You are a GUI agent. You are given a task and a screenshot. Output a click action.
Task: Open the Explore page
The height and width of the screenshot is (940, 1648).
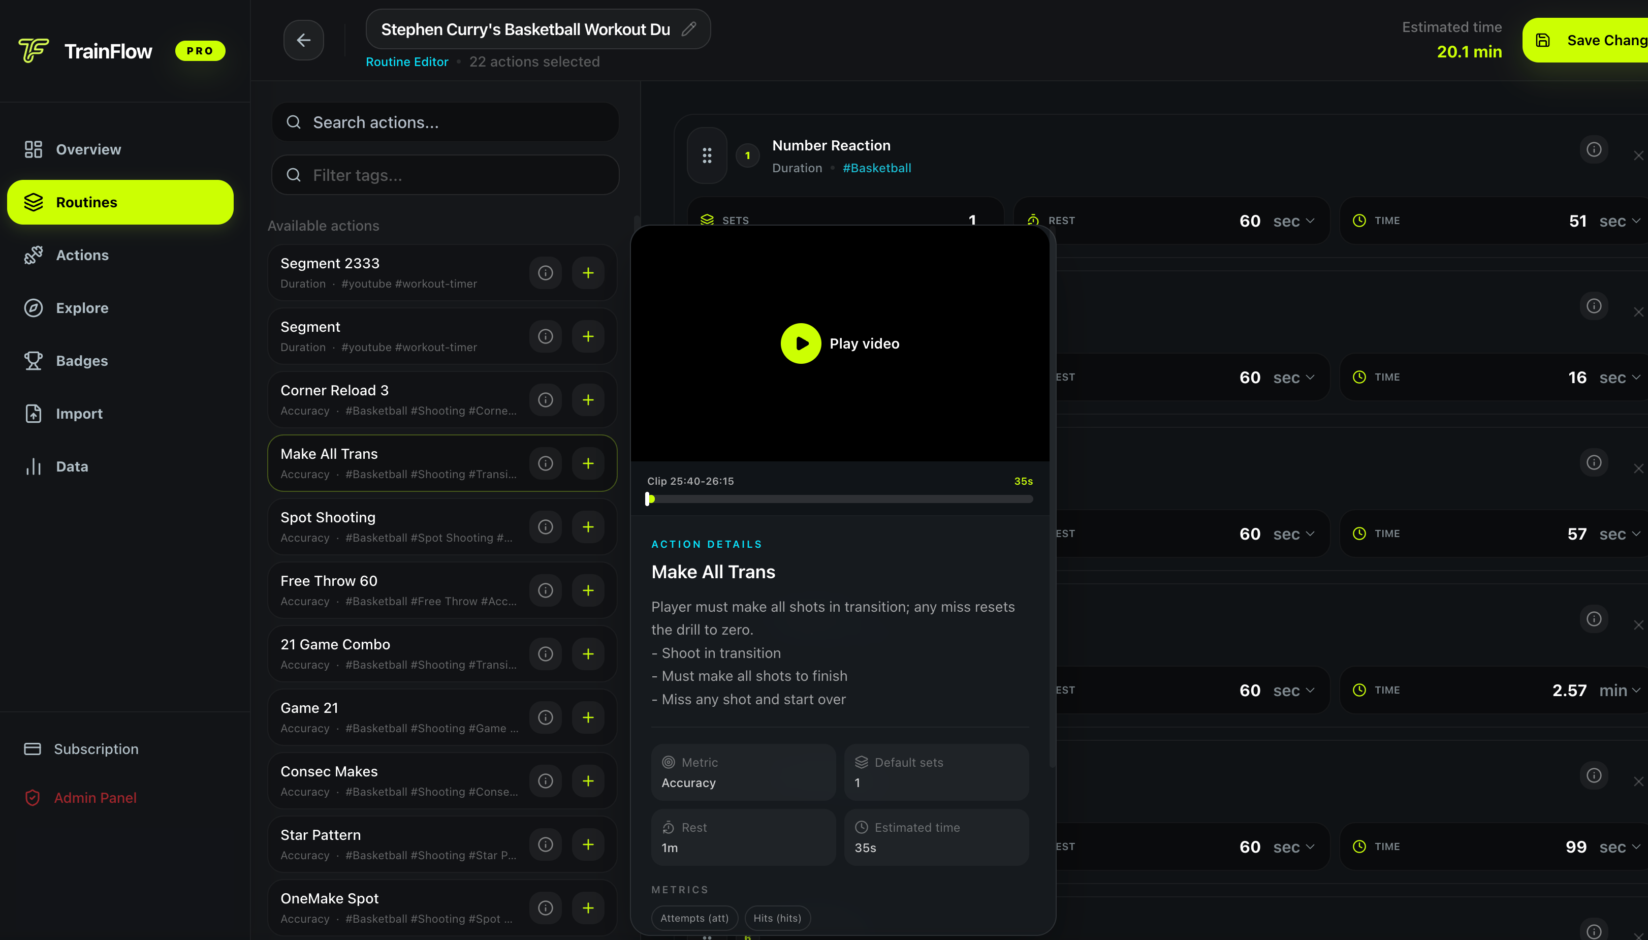[x=120, y=308]
